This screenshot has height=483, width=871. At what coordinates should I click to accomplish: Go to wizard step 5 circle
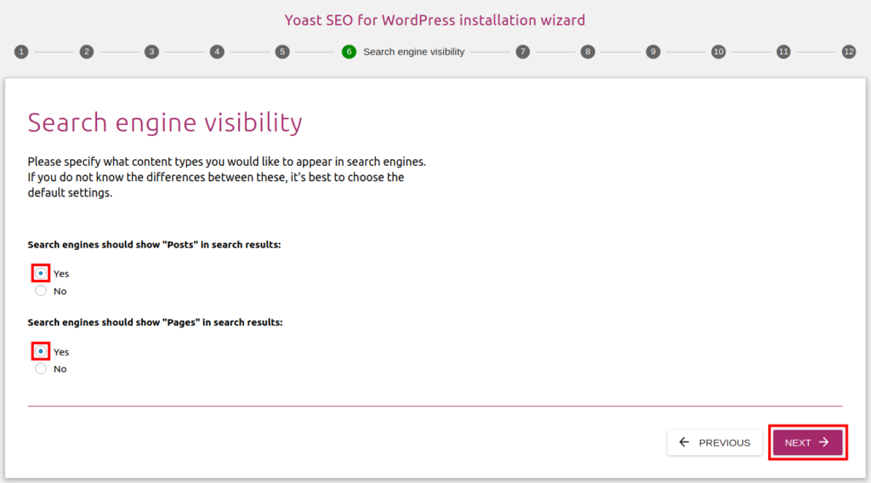pos(282,52)
